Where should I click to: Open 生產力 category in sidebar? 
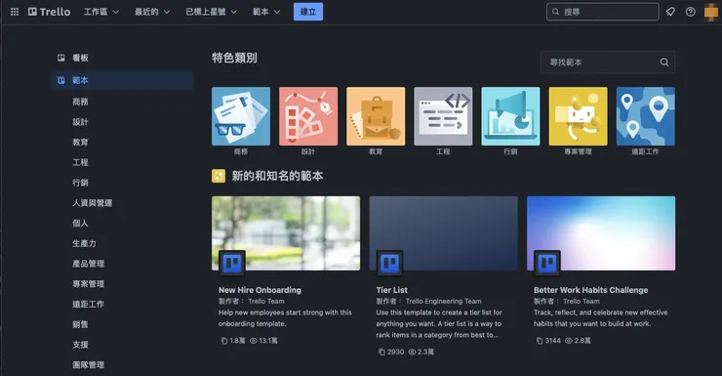pos(84,244)
